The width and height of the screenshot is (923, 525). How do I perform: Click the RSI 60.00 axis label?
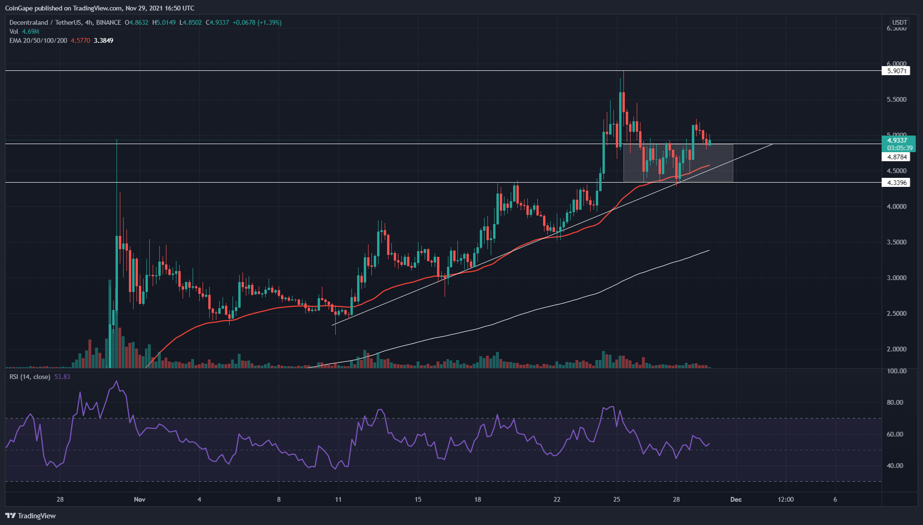(895, 434)
